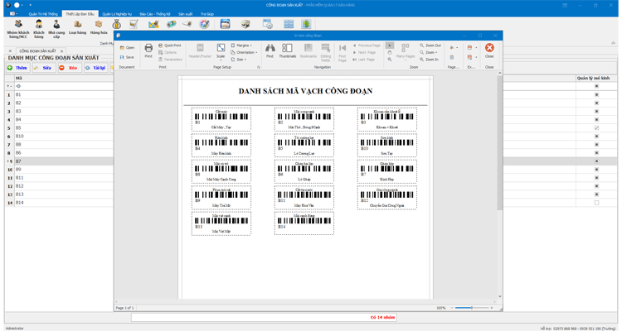Enable the Quản lý mẻ kính checkbox for row B14

point(596,203)
